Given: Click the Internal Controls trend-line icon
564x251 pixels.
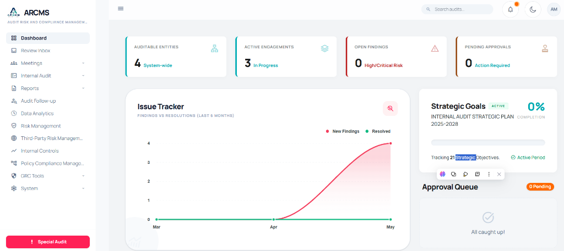Looking at the screenshot, I should pos(14,151).
